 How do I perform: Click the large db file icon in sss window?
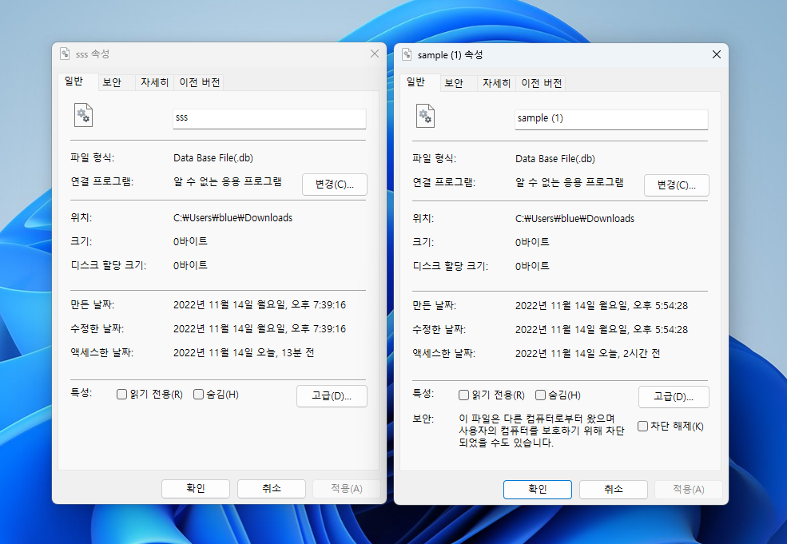pos(83,115)
